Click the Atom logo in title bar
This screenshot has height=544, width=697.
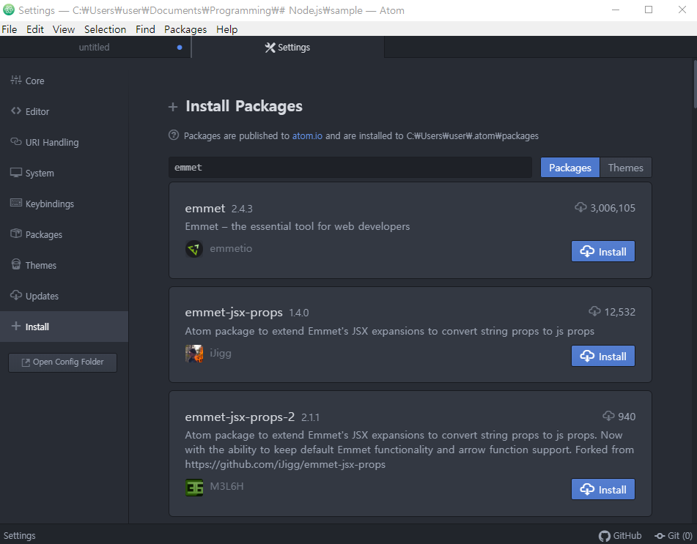[x=9, y=10]
